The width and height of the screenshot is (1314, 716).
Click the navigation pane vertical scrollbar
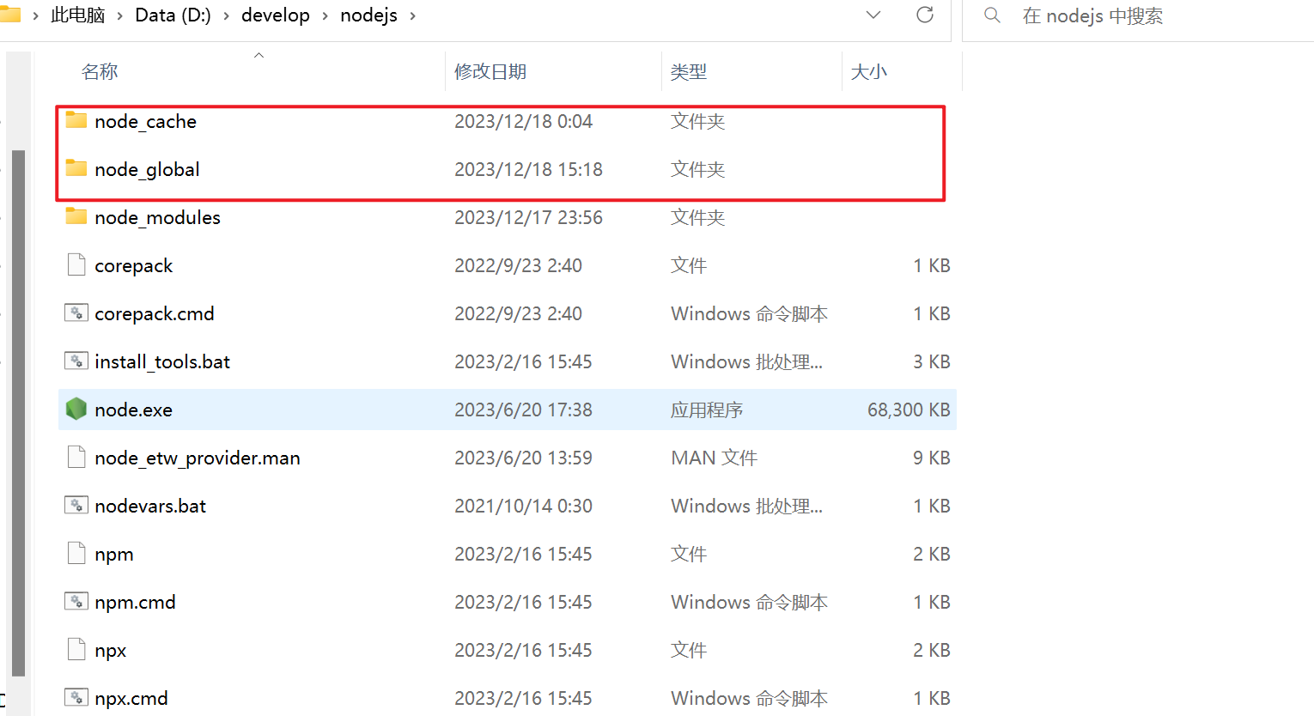[x=18, y=413]
